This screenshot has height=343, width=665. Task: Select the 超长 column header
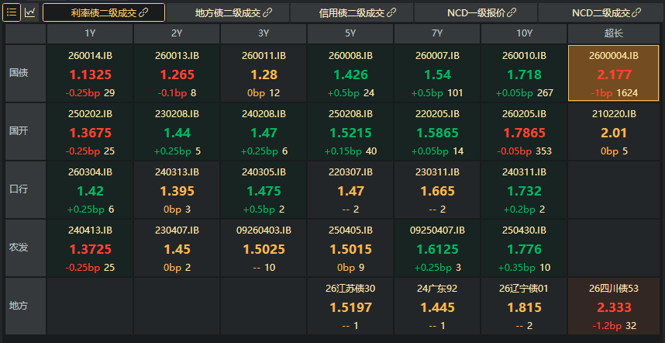pyautogui.click(x=614, y=33)
